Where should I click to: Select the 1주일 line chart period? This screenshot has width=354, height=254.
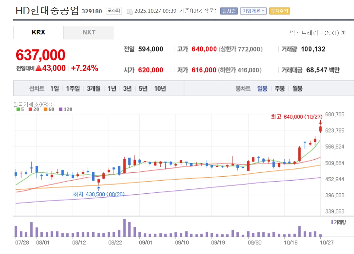(x=73, y=88)
